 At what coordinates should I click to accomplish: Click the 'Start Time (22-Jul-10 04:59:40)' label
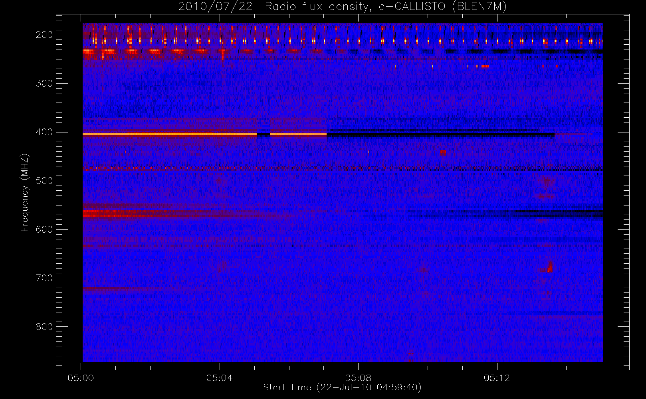click(x=342, y=387)
